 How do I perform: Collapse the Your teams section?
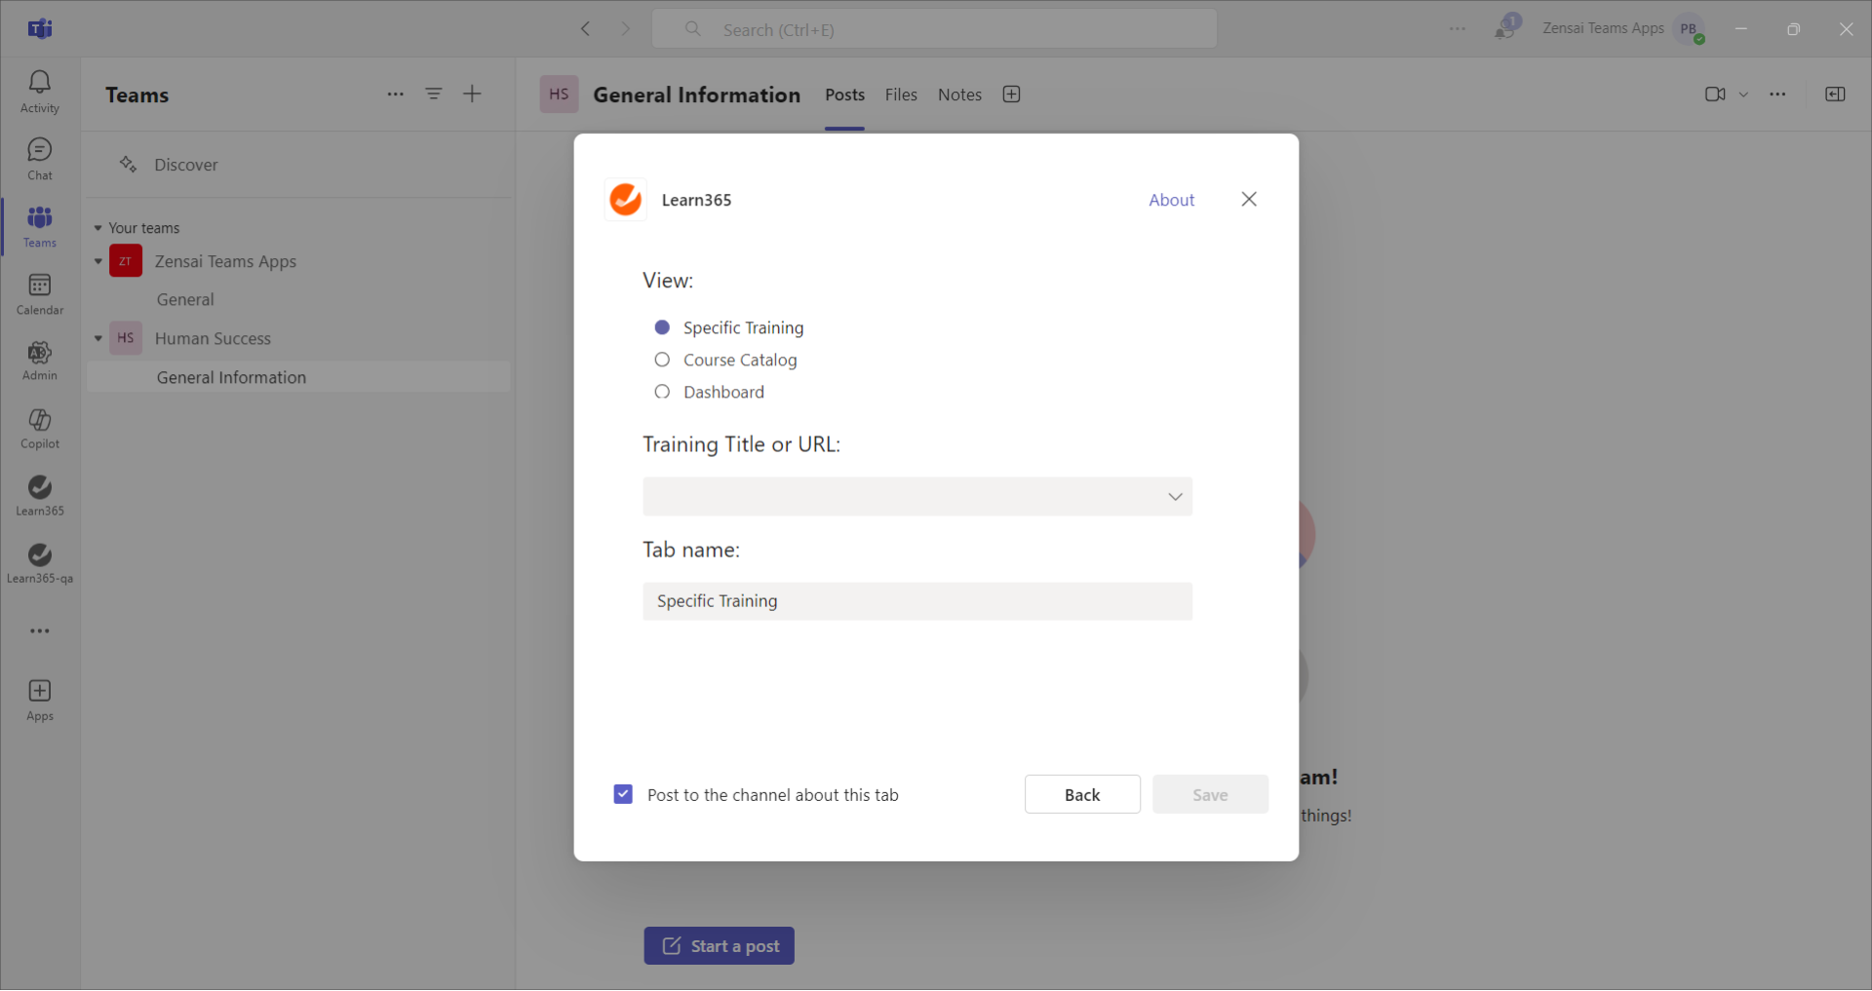pyautogui.click(x=97, y=228)
